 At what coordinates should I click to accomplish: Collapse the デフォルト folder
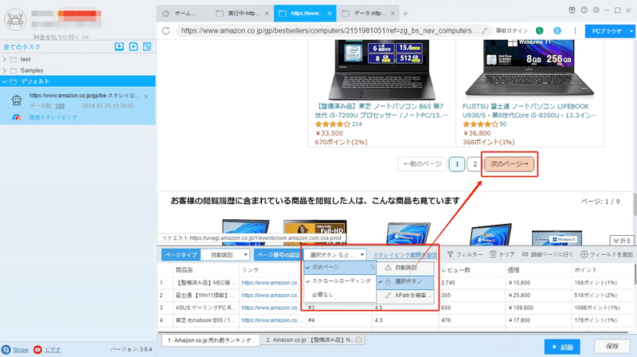point(5,82)
